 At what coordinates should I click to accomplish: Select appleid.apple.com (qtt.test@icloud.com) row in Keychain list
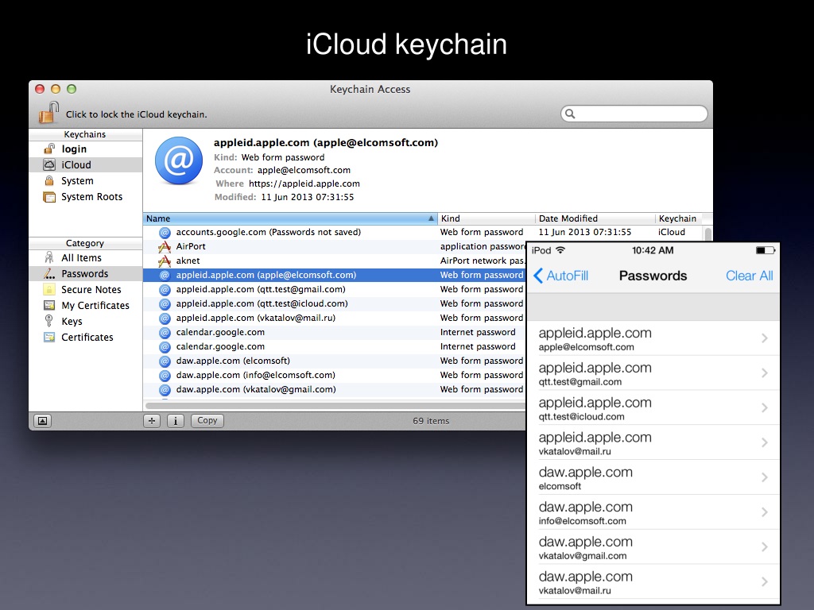335,303
